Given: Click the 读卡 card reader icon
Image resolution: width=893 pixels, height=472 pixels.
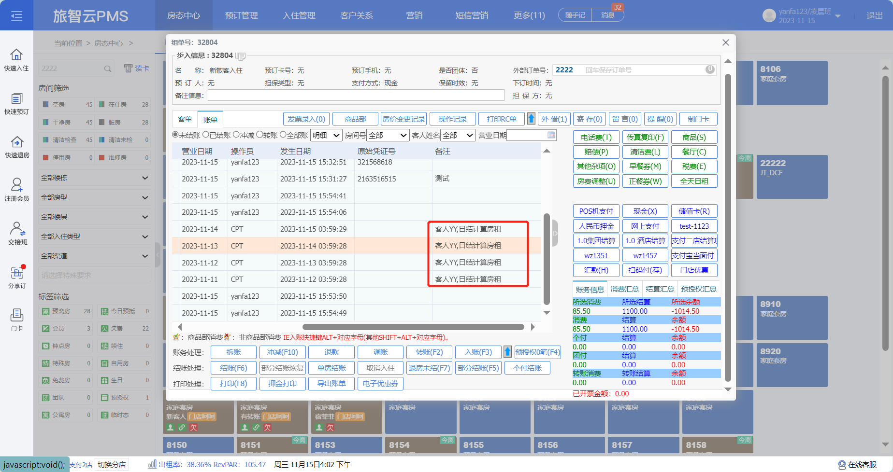Looking at the screenshot, I should pos(137,69).
